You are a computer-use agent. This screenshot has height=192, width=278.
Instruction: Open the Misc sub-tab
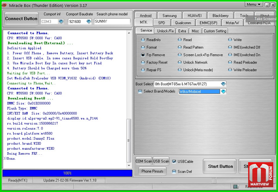pyautogui.click(x=195, y=31)
